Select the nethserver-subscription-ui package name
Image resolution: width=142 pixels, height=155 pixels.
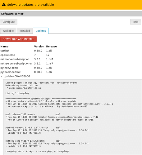click(16, 64)
